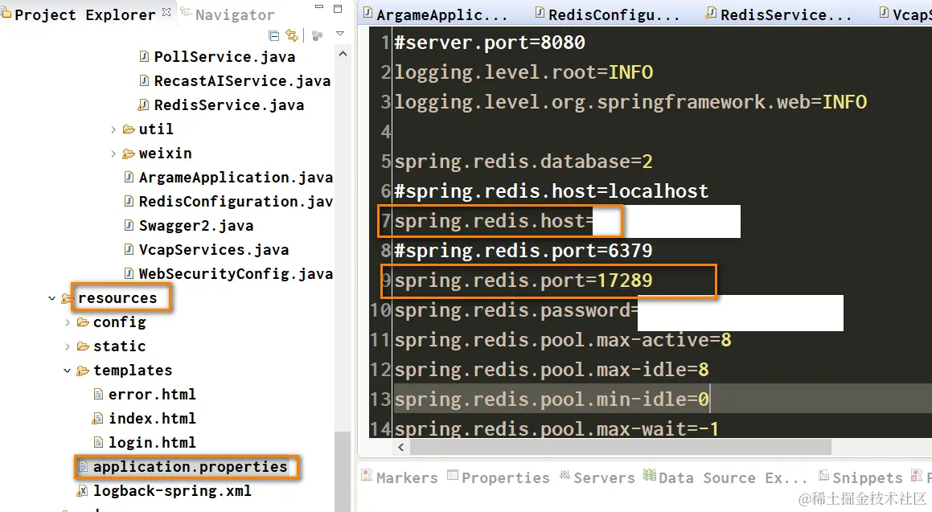Click the static folder icon
Viewport: 932px width, 512px height.
click(83, 346)
